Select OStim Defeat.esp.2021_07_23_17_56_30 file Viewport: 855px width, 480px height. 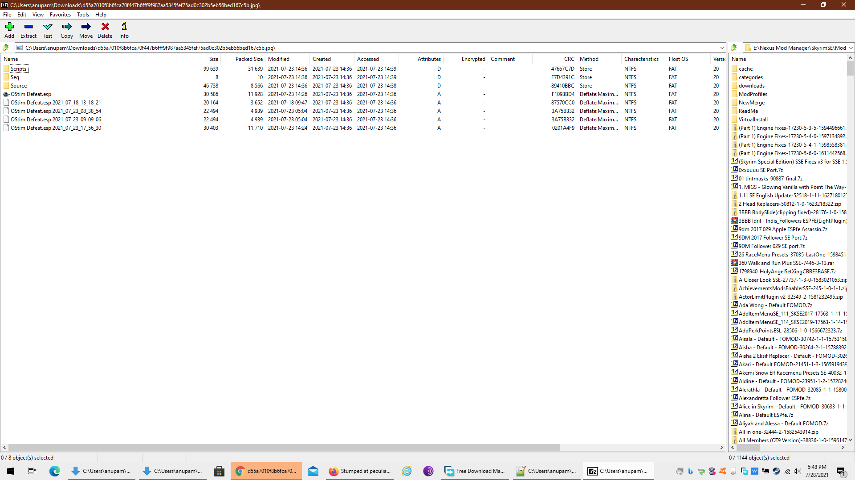coord(52,128)
